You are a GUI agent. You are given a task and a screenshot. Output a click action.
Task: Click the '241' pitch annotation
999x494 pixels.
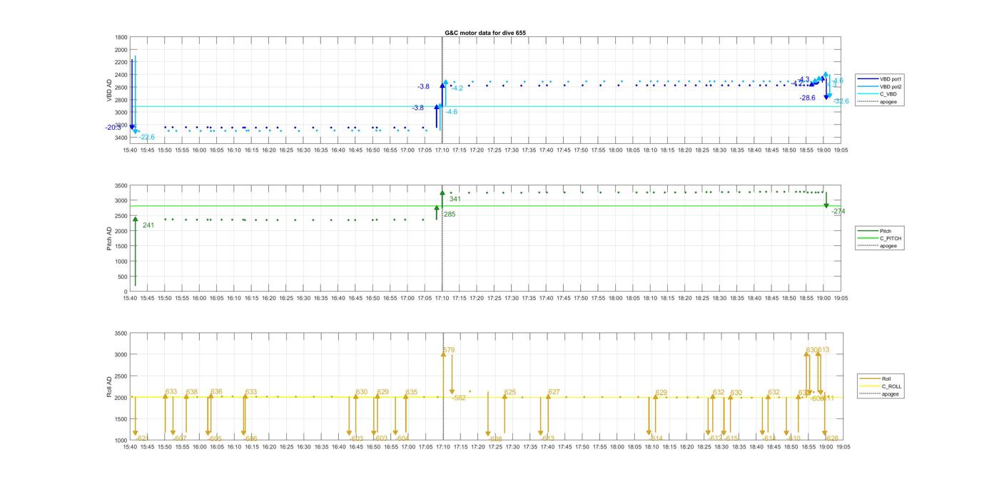(148, 225)
